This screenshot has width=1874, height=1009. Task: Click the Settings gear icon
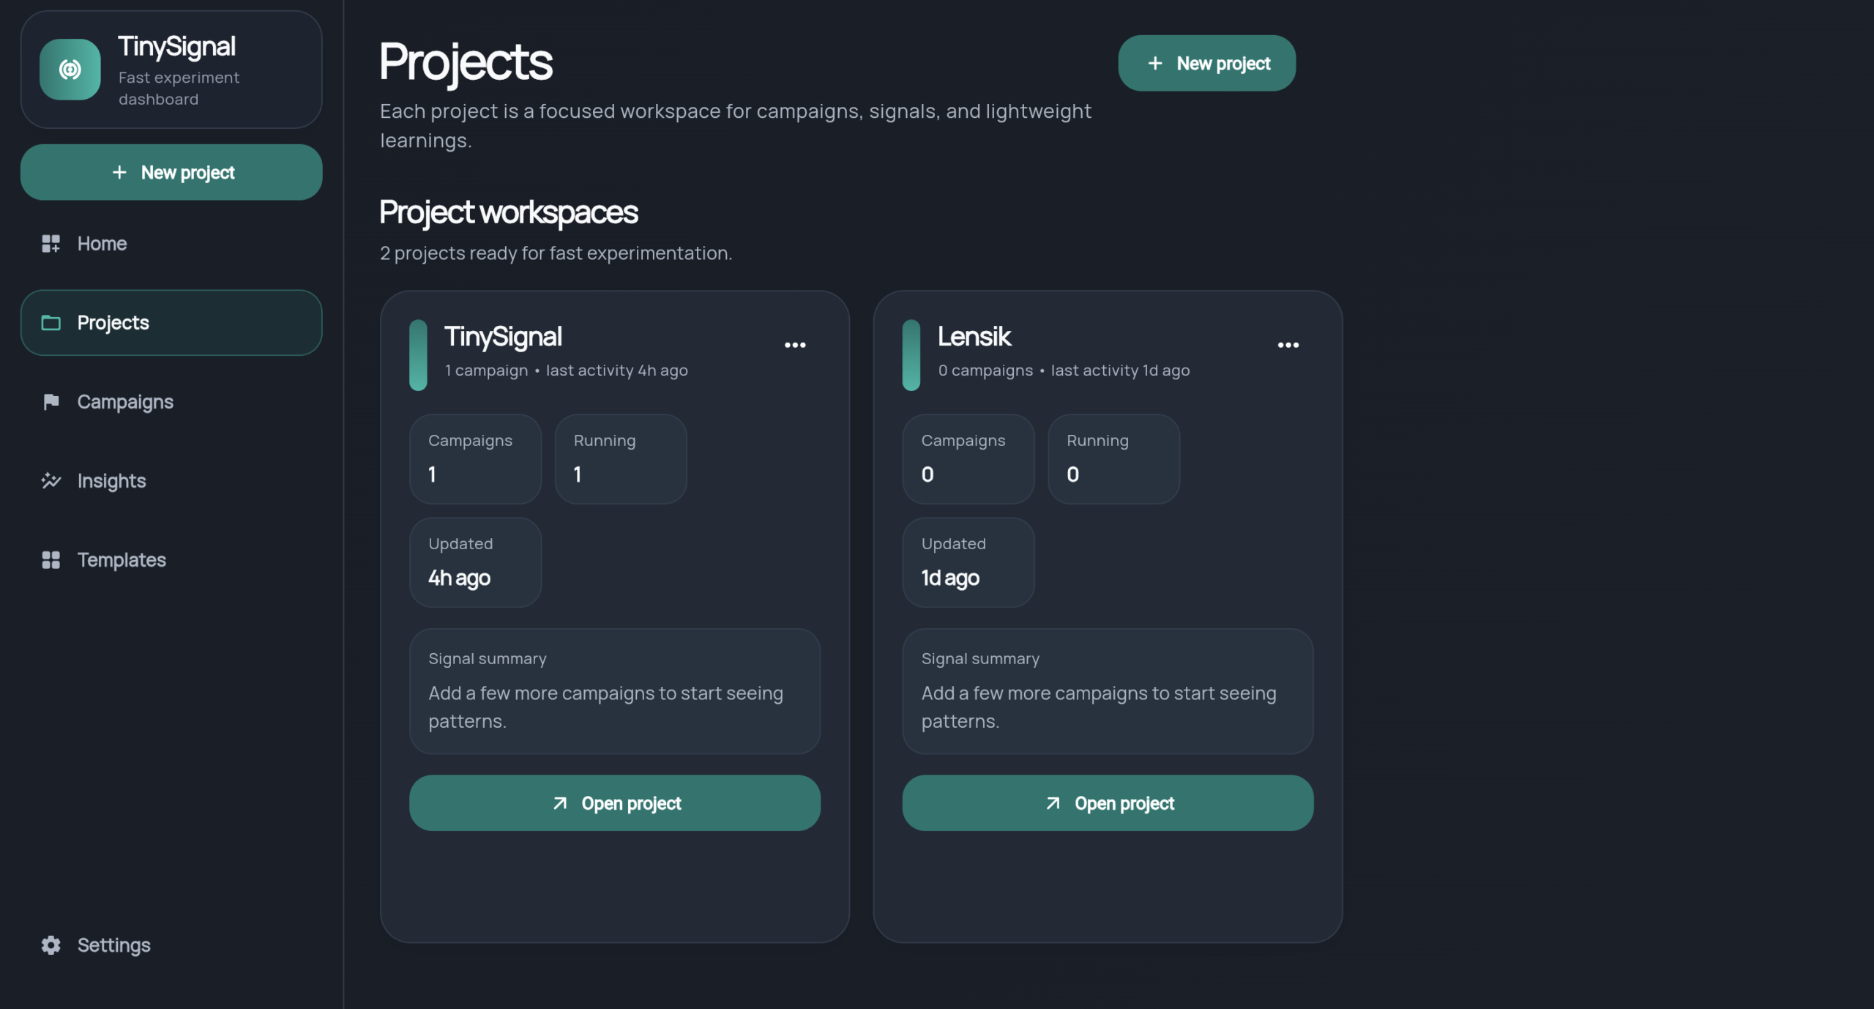(x=51, y=945)
